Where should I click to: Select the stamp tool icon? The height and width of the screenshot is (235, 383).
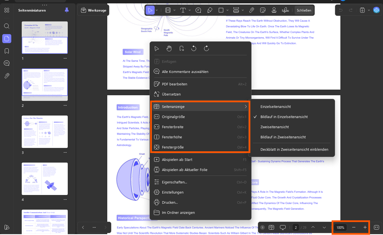[274, 10]
